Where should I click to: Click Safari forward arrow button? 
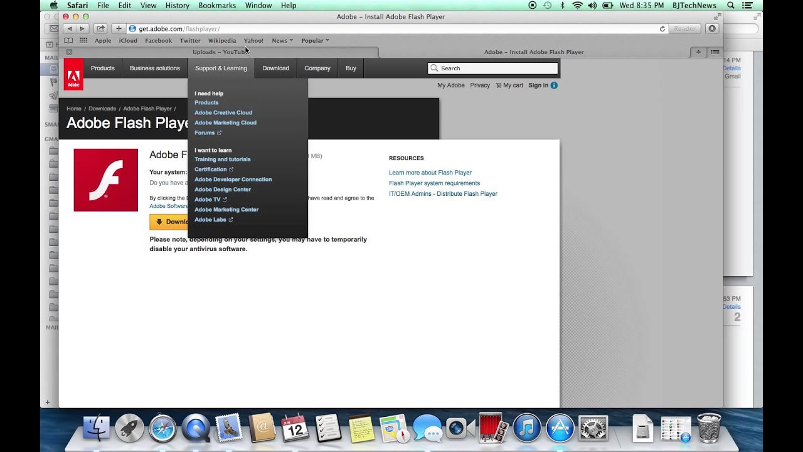pos(82,29)
